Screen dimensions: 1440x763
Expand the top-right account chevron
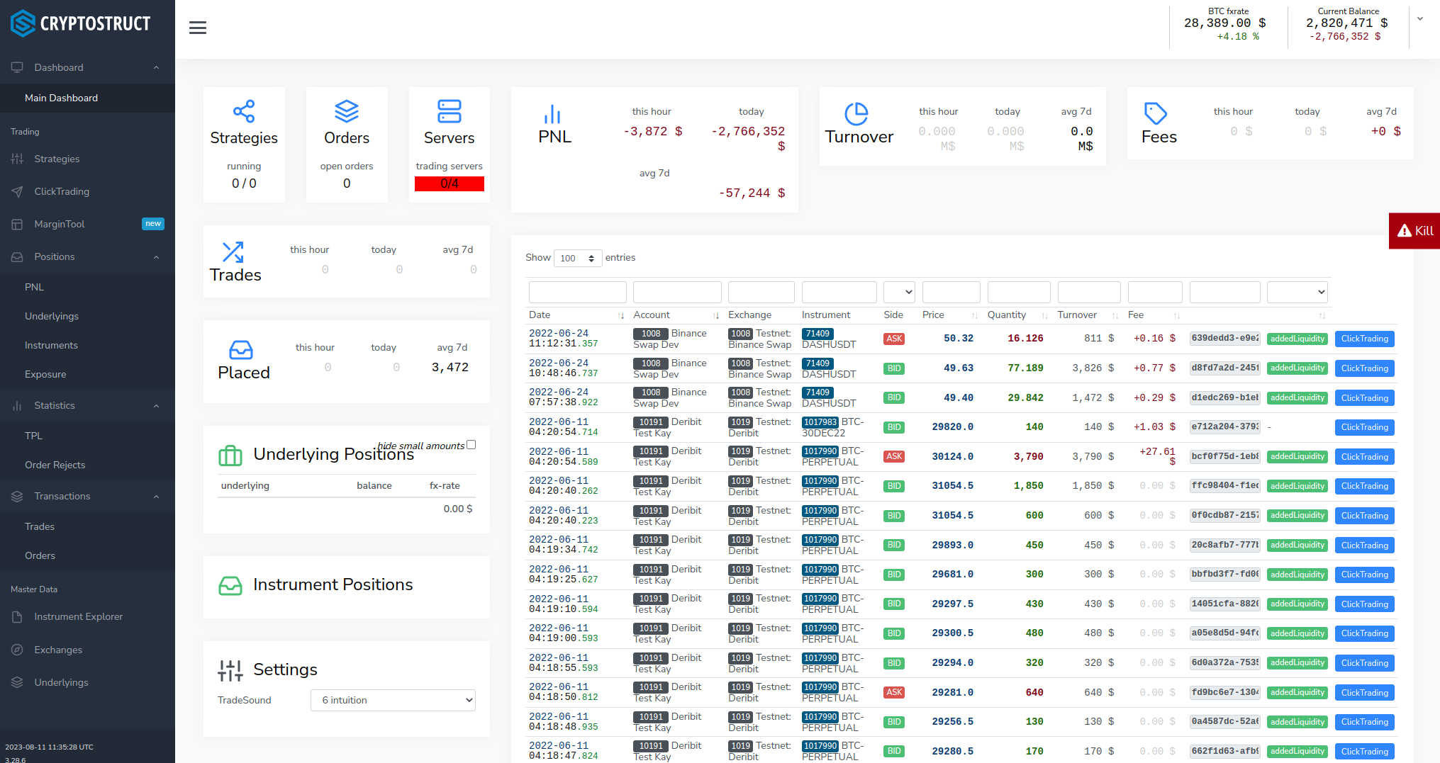(1420, 19)
